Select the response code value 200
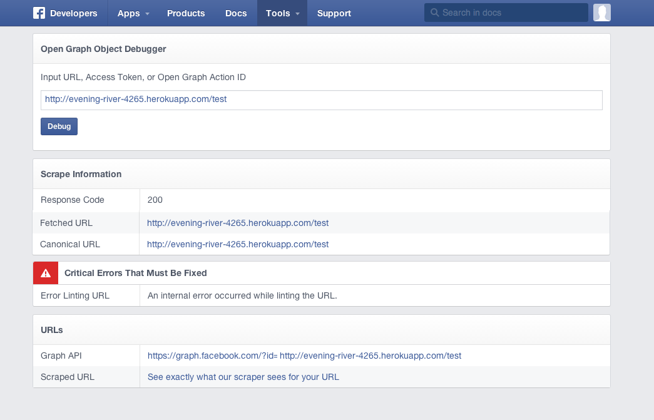Screen dimensions: 654x420 (x=155, y=200)
